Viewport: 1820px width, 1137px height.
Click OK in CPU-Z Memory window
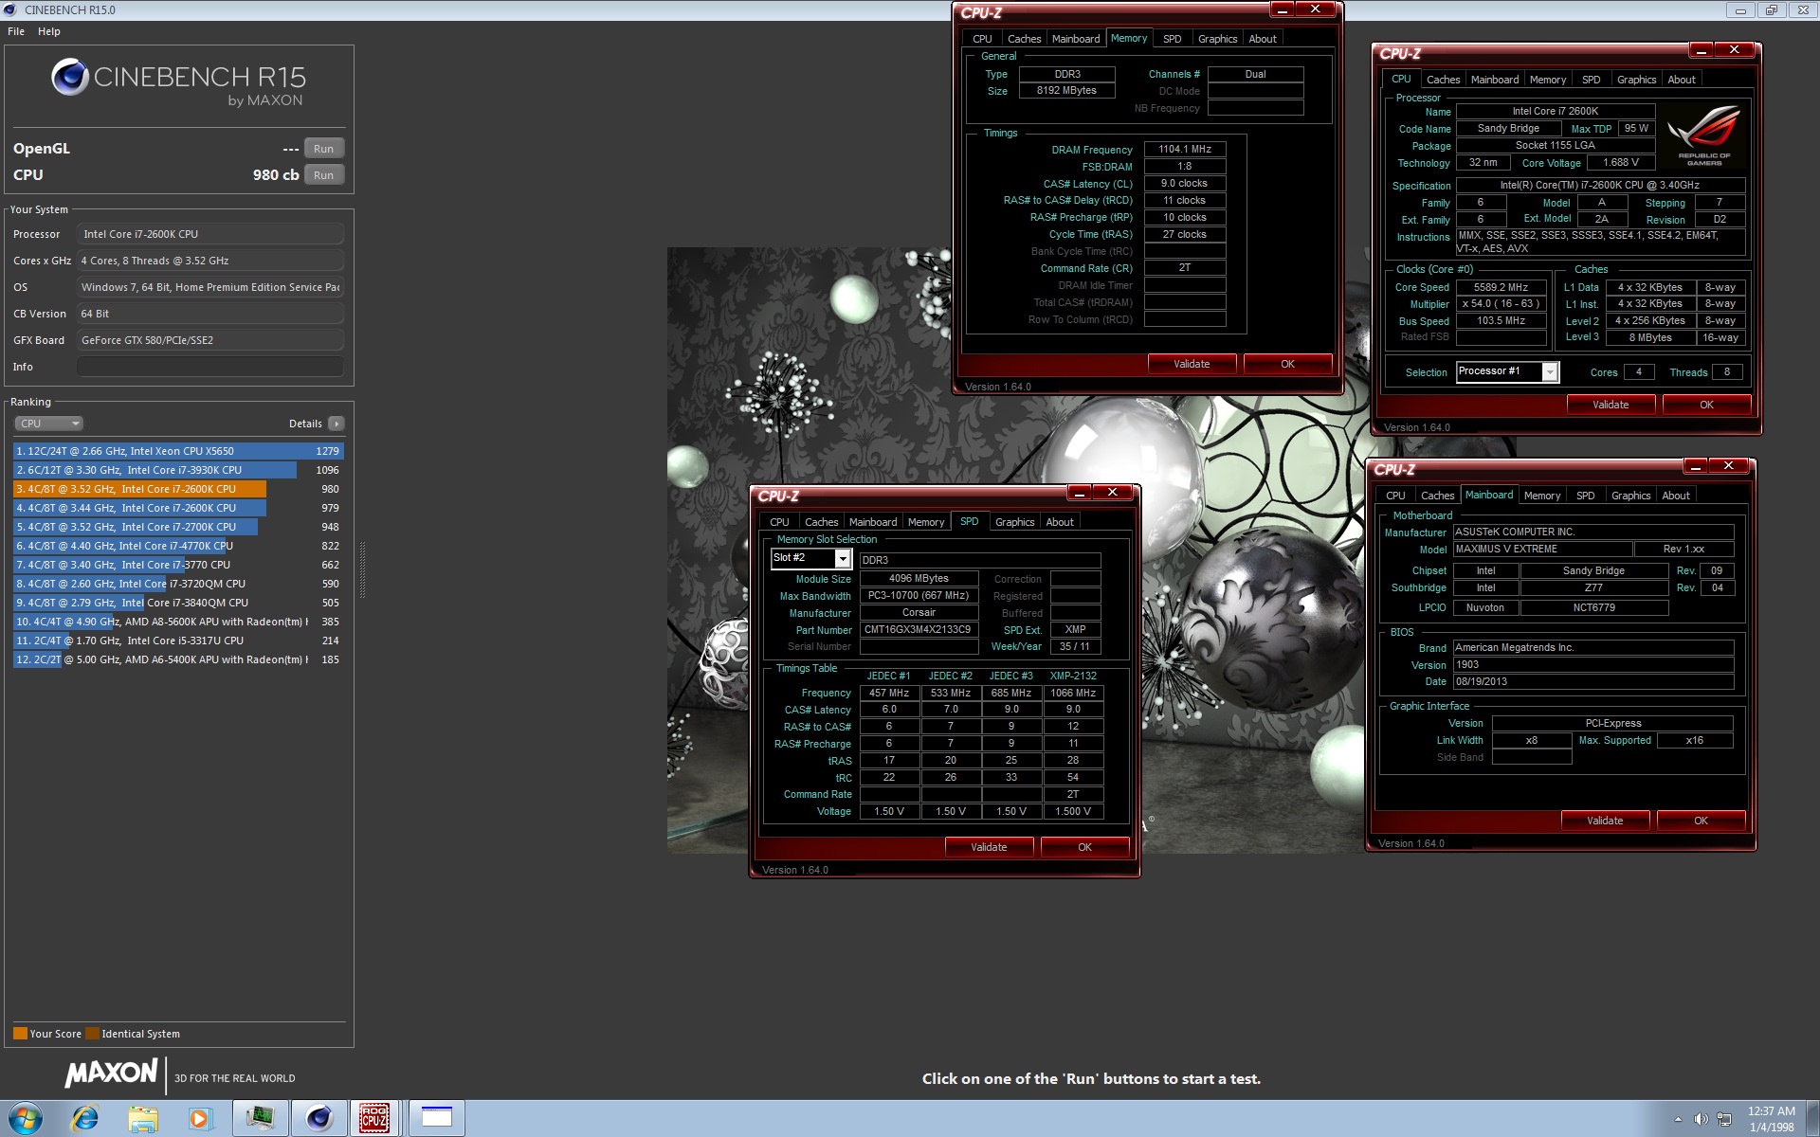[x=1287, y=364]
